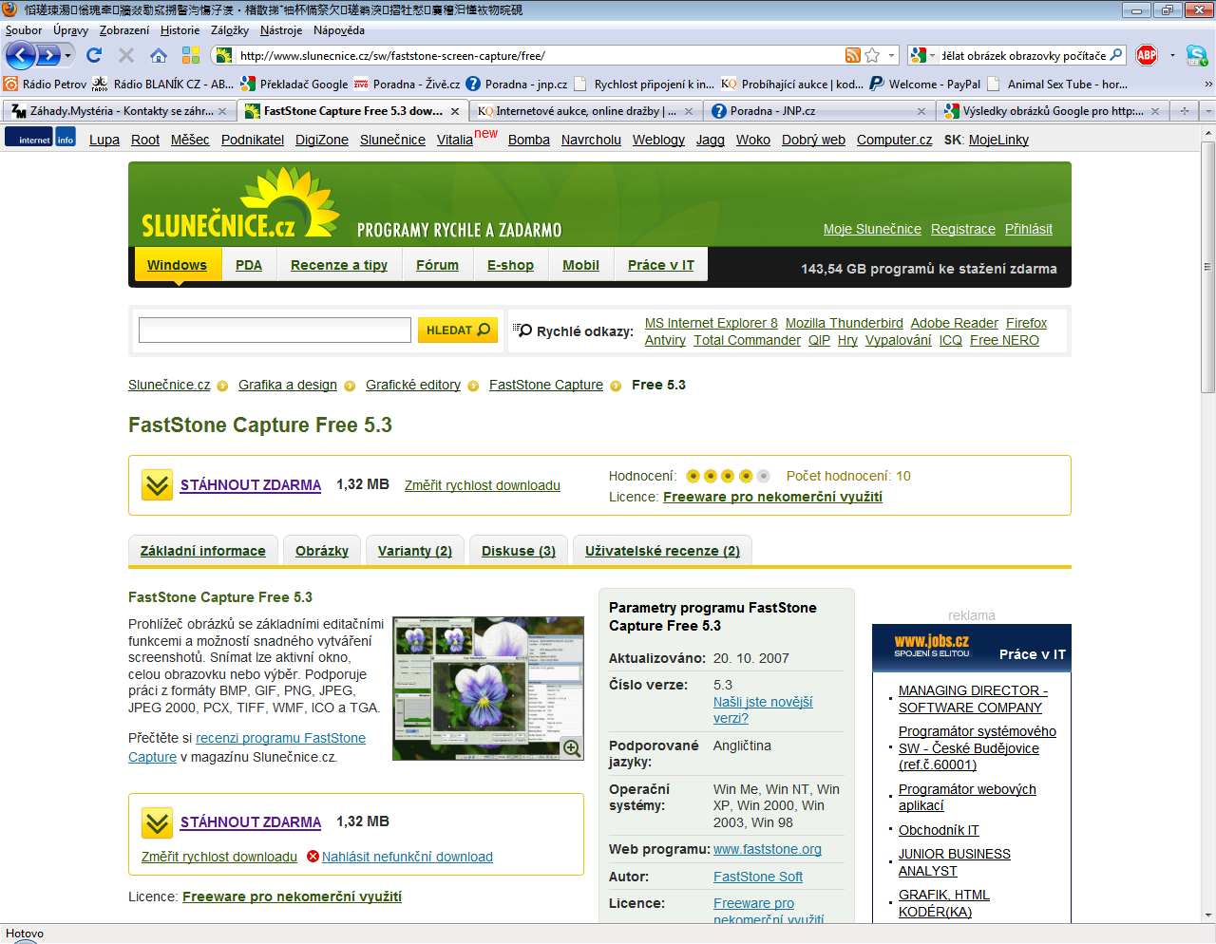Select the Základní informace tab
Screen dimensions: 1216x944
(x=203, y=551)
